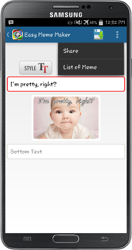This screenshot has height=250, width=132.
Task: Edit the top text field "I'm pretty, right?"
Action: [66, 84]
